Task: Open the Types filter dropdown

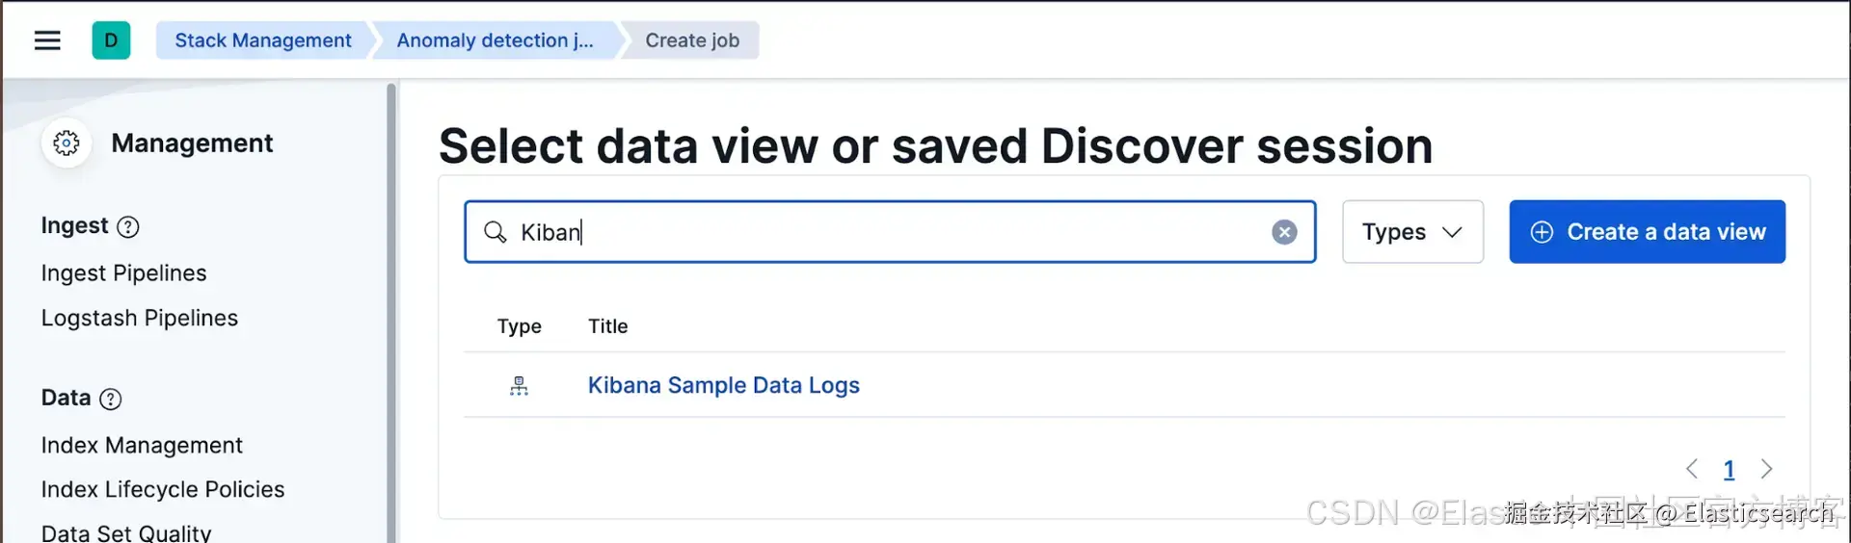Action: (1412, 232)
